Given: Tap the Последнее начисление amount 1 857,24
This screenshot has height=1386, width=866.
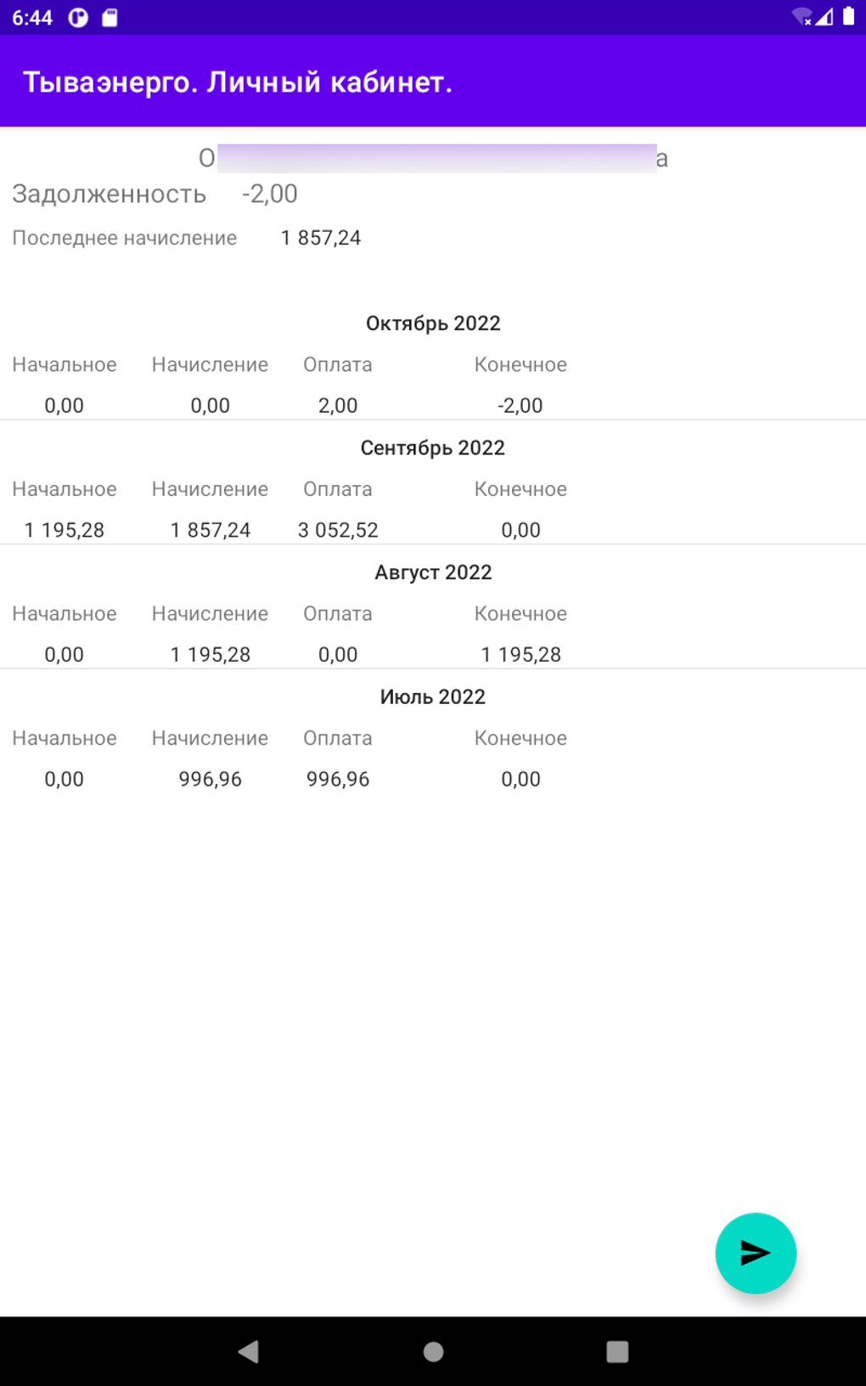Looking at the screenshot, I should [321, 238].
